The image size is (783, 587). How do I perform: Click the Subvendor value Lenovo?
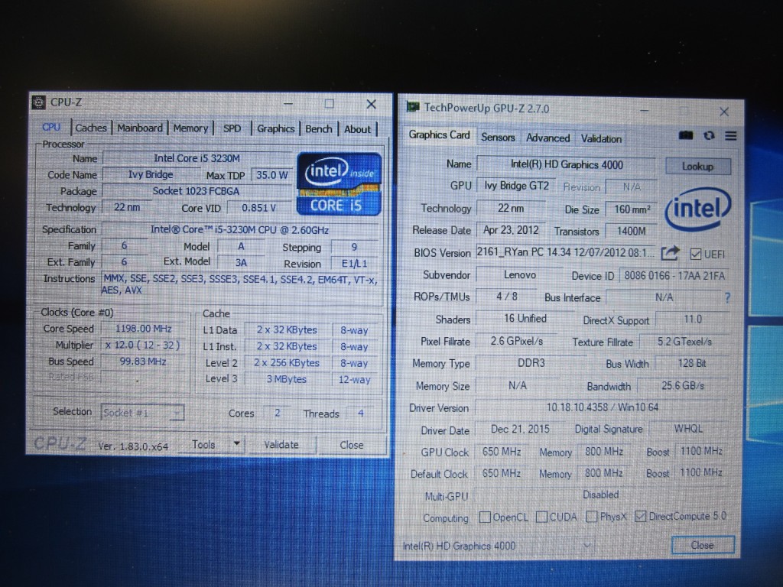pos(520,274)
